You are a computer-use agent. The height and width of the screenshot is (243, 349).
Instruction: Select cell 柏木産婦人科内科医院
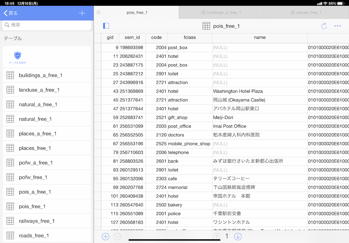(260, 135)
